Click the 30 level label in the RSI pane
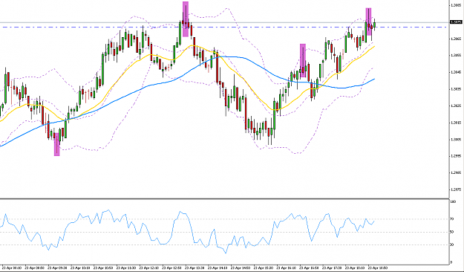The width and height of the screenshot is (464, 272). 452,245
